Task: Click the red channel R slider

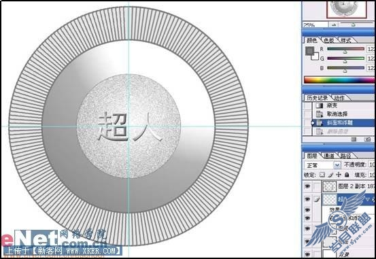Action: 345,49
